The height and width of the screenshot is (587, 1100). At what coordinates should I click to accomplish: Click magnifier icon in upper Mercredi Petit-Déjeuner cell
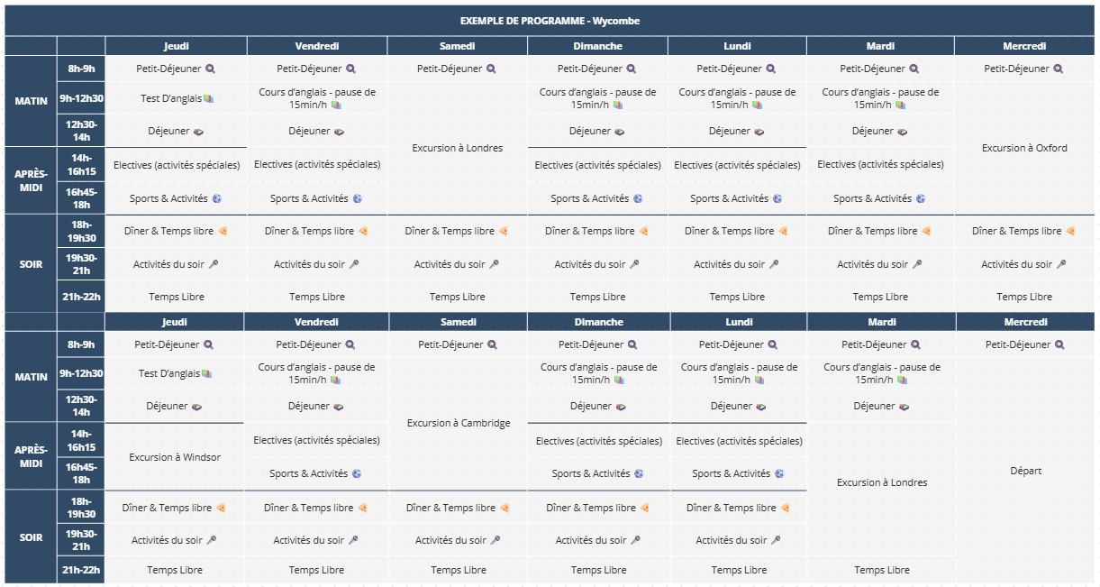pyautogui.click(x=1059, y=69)
